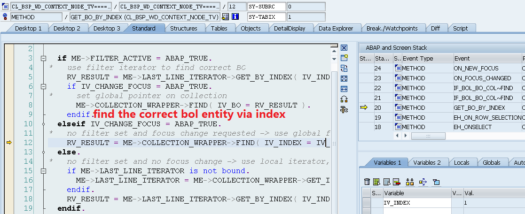The width and height of the screenshot is (525, 214).
Task: Click METHOD icon in ON_FOCUS_CHANGED stack row
Action: coord(398,78)
